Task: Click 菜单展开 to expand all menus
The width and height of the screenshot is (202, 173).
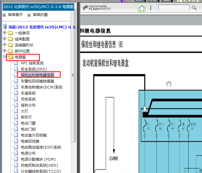Action: tap(15, 15)
